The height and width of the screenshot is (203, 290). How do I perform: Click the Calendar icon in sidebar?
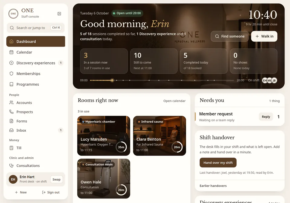(11, 52)
